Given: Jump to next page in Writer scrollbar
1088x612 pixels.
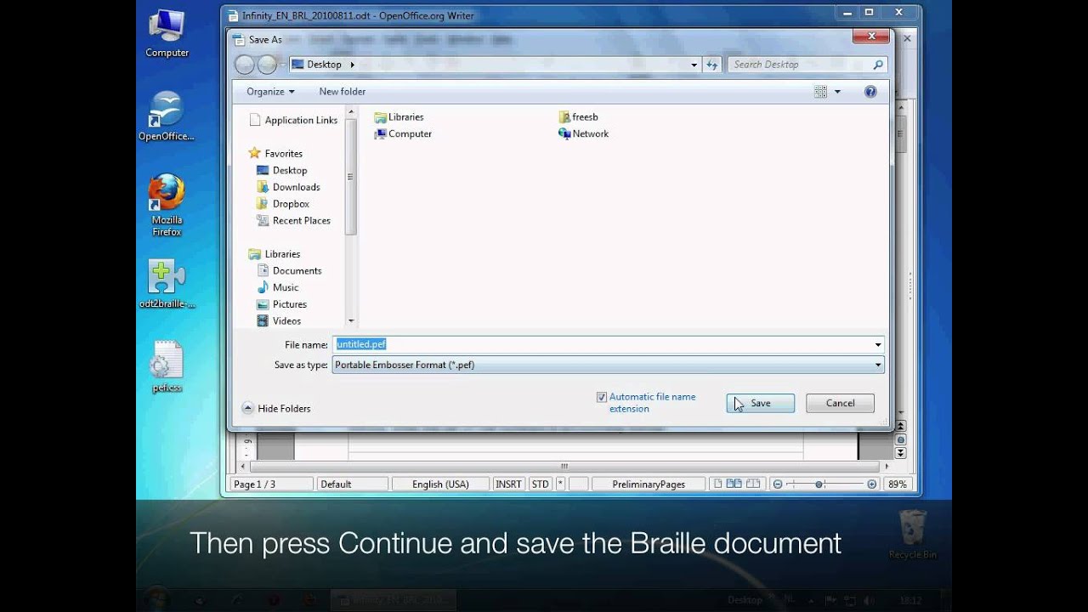Looking at the screenshot, I should coord(901,452).
